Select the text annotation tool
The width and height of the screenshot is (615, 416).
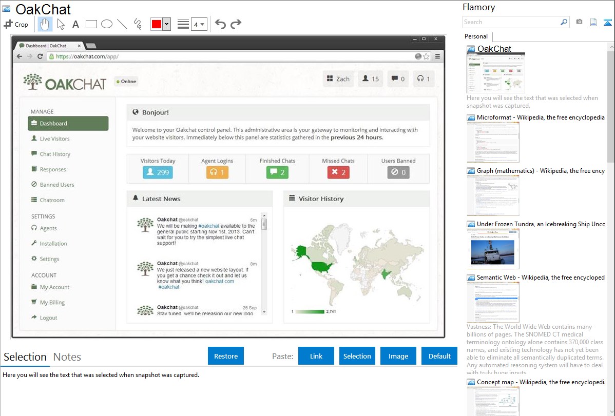point(75,24)
